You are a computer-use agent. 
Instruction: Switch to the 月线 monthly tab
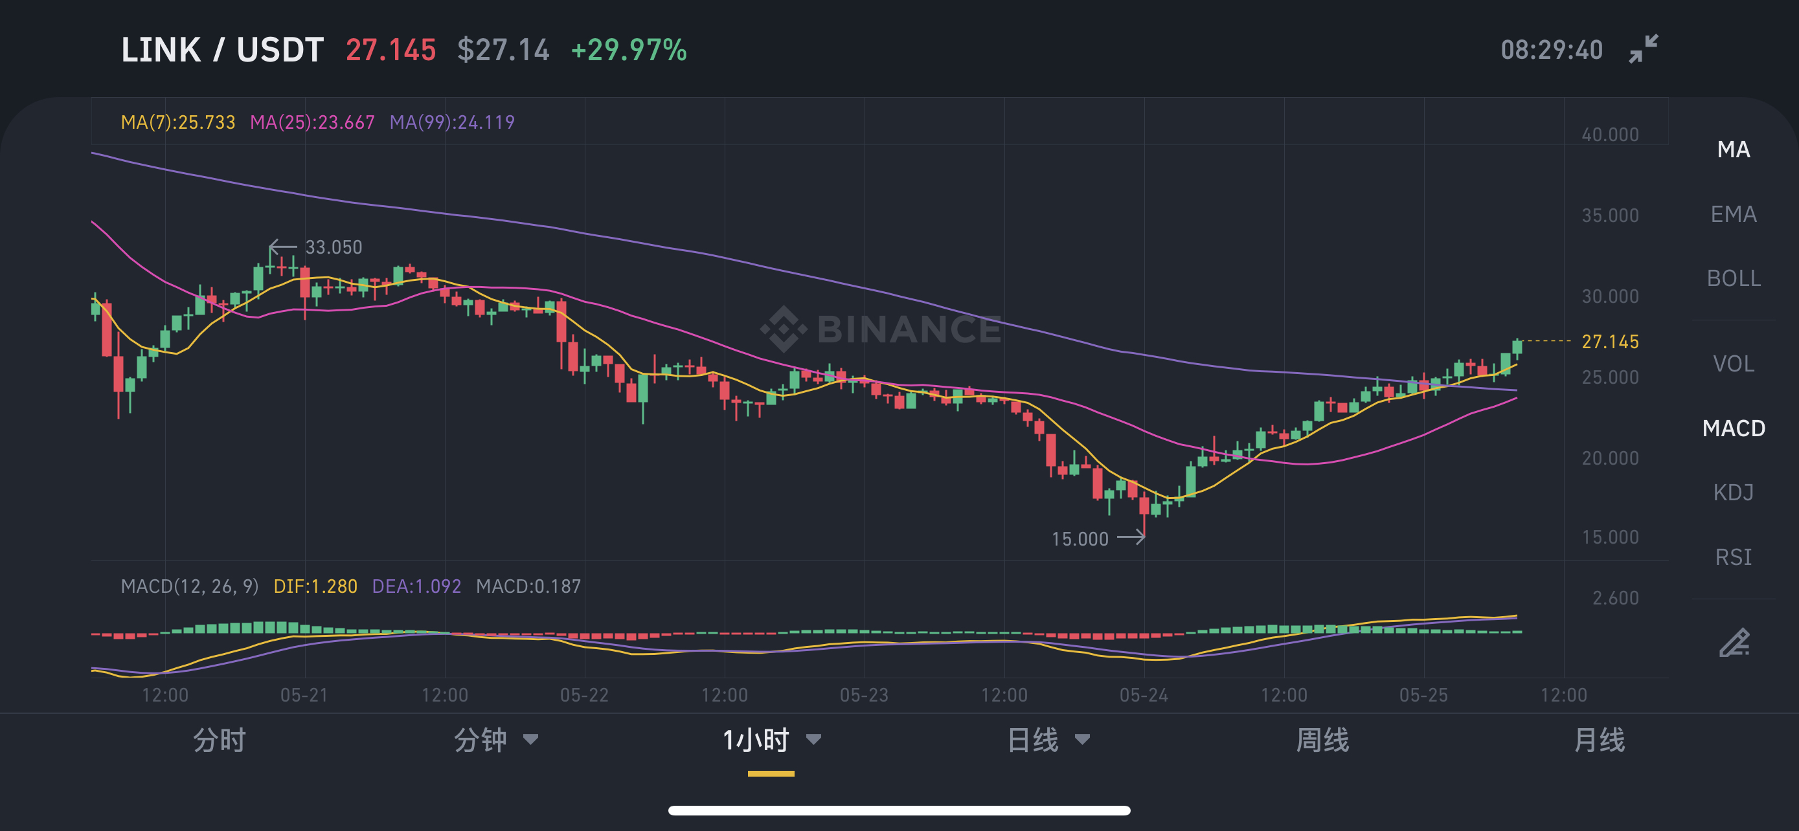tap(1600, 740)
